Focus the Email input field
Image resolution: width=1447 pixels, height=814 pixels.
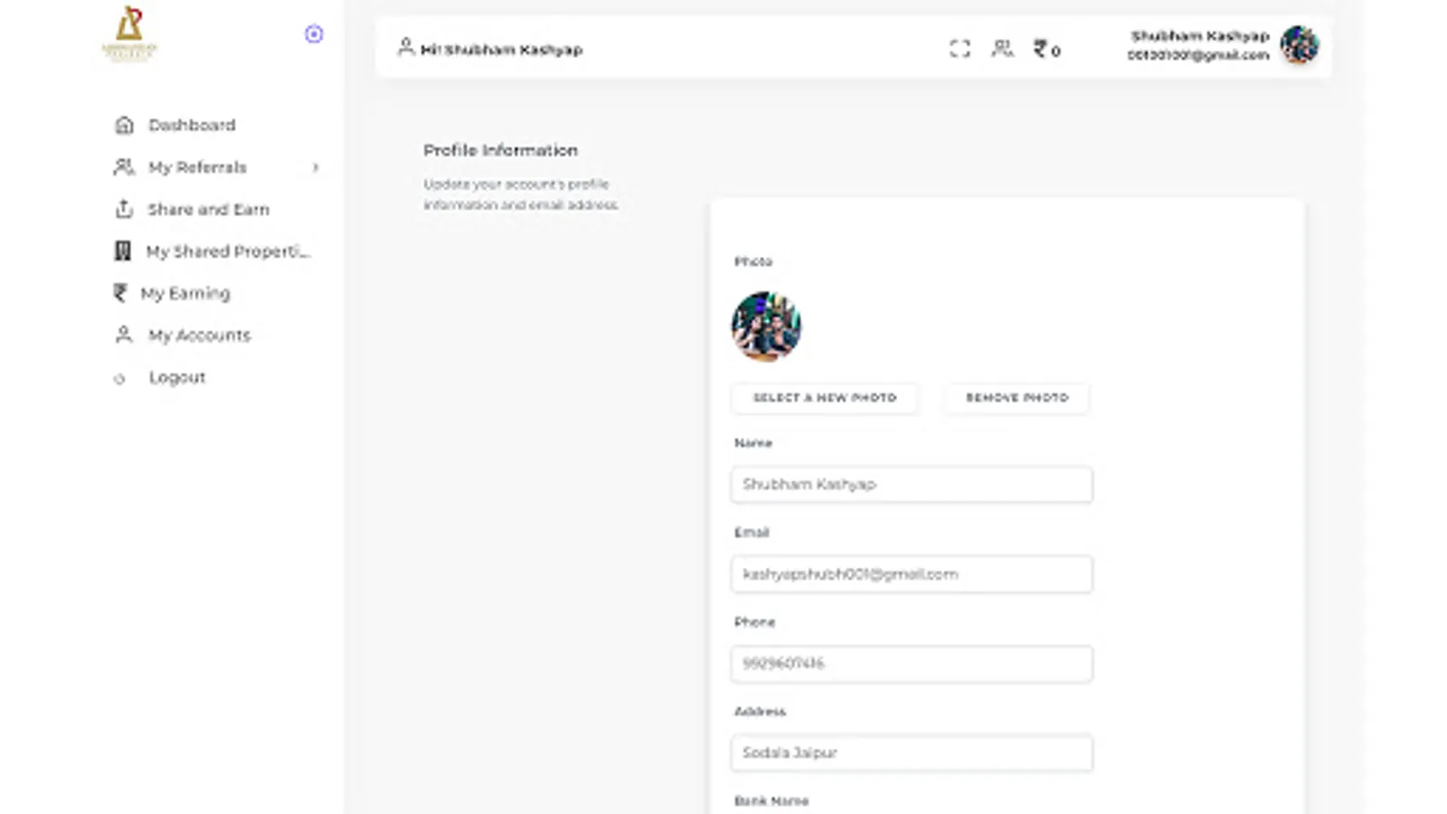912,574
